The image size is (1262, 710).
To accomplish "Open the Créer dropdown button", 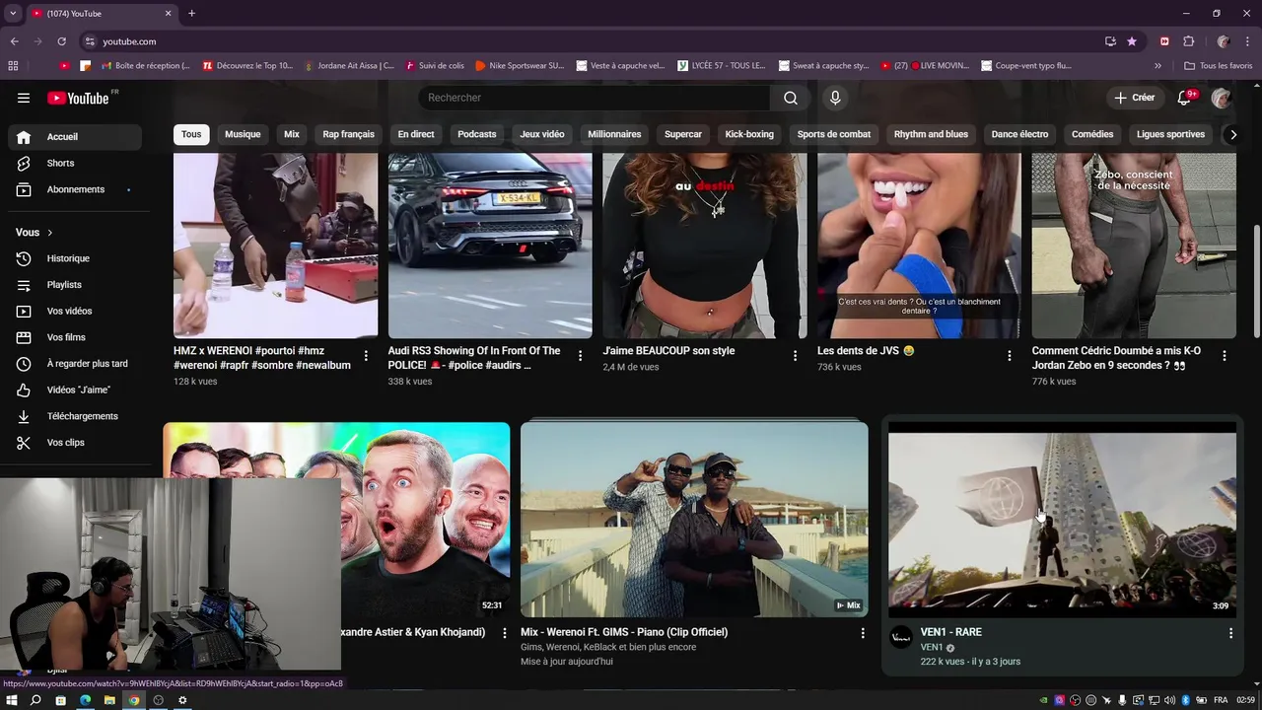I will pos(1134,98).
